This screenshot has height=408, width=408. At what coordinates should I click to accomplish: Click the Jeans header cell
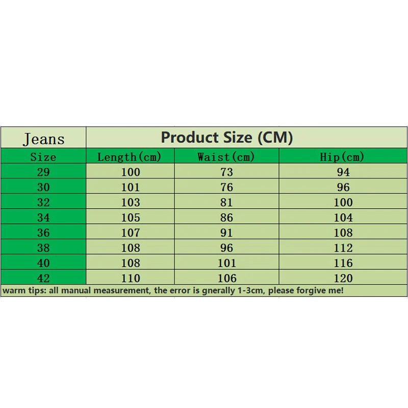point(43,139)
